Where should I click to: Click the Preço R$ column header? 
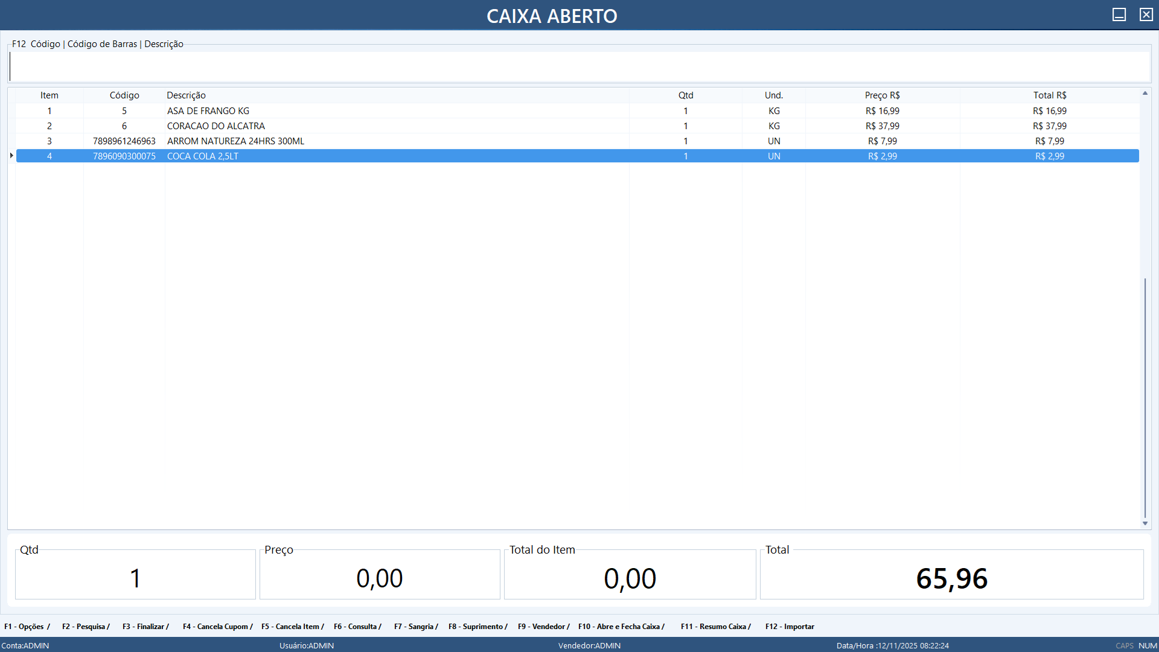tap(882, 95)
